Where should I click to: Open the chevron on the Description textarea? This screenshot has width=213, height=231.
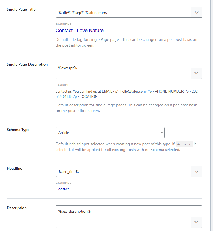coord(196,222)
